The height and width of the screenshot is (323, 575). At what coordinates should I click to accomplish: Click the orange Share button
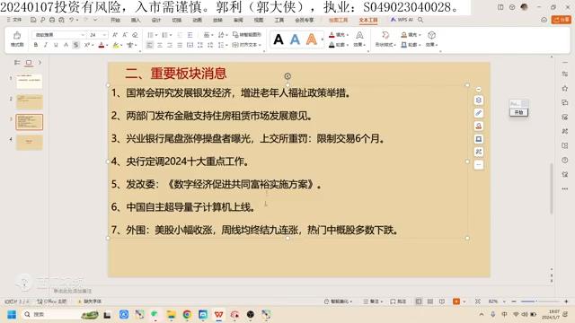561,20
